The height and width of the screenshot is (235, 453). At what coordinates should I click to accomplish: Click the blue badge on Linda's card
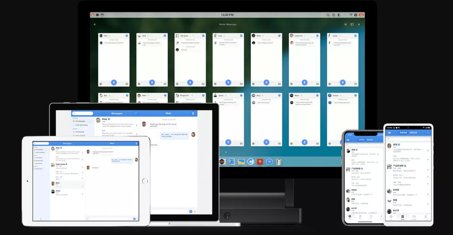[x=355, y=36]
